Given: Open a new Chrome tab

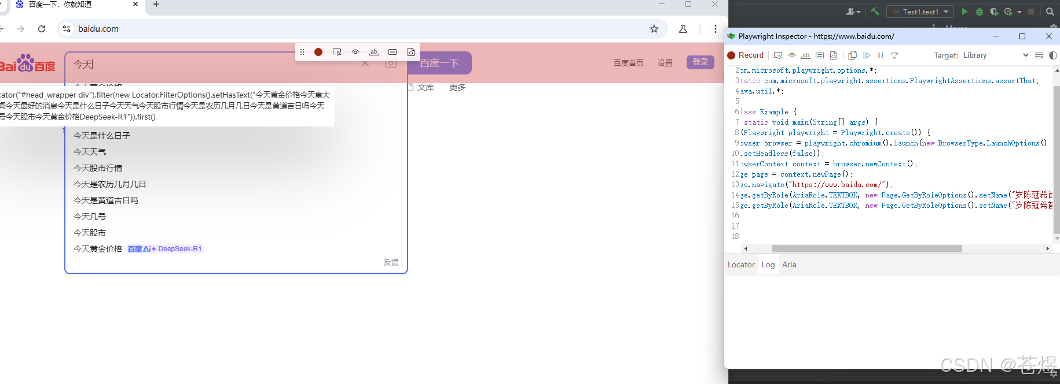Looking at the screenshot, I should pos(156,5).
